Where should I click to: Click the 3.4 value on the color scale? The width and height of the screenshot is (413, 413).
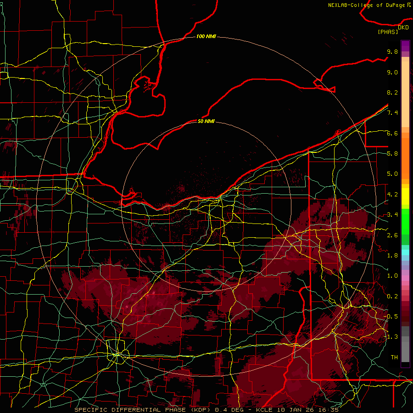click(x=392, y=215)
